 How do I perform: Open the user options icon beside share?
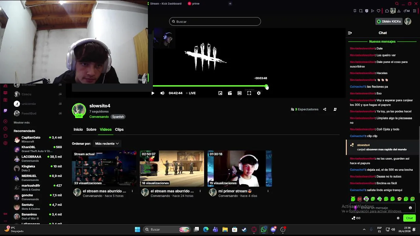click(335, 109)
